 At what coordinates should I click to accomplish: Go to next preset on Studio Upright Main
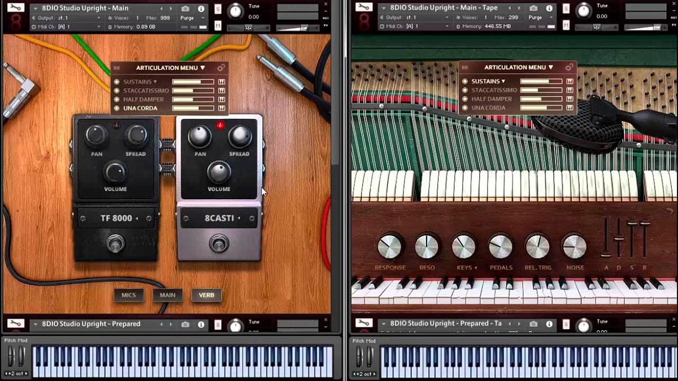point(171,9)
